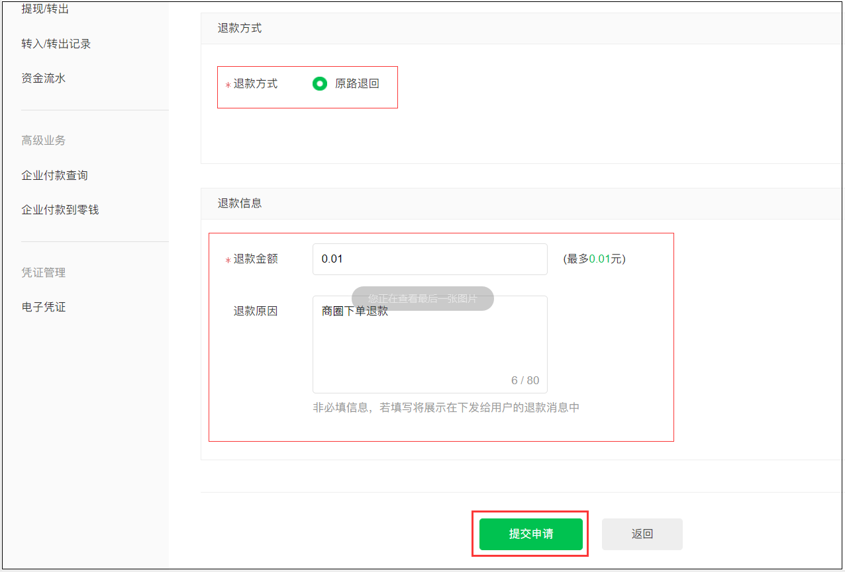Click inside the 退款原因 text area
845x572 pixels.
pyautogui.click(x=429, y=350)
